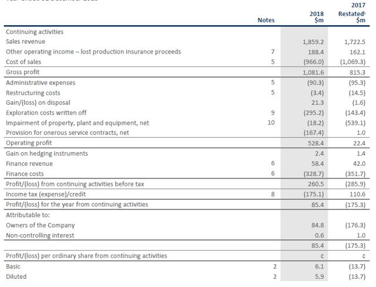This screenshot has height=287, width=376.
Task: Select 2018 sales revenue value 1,859.2
Action: click(x=313, y=42)
